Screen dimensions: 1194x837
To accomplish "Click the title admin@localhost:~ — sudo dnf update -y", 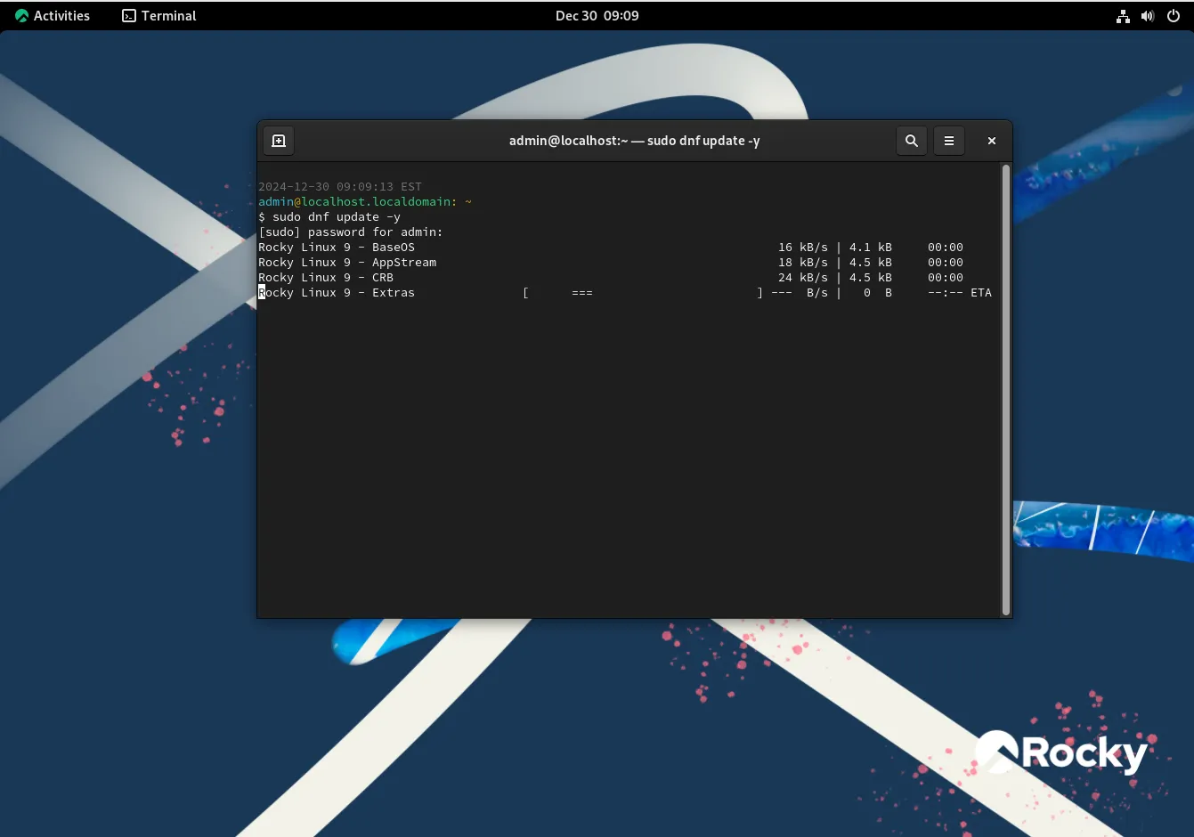I will [634, 141].
